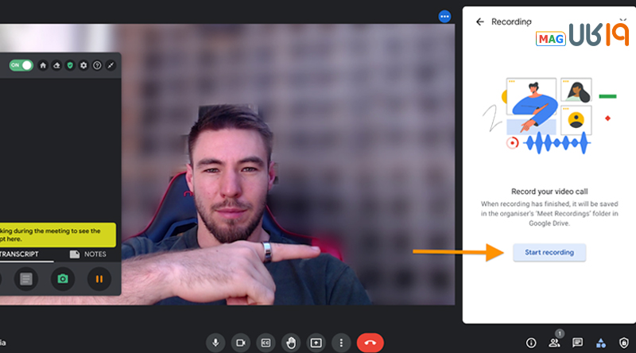Mute the microphone in the call bar

[215, 343]
